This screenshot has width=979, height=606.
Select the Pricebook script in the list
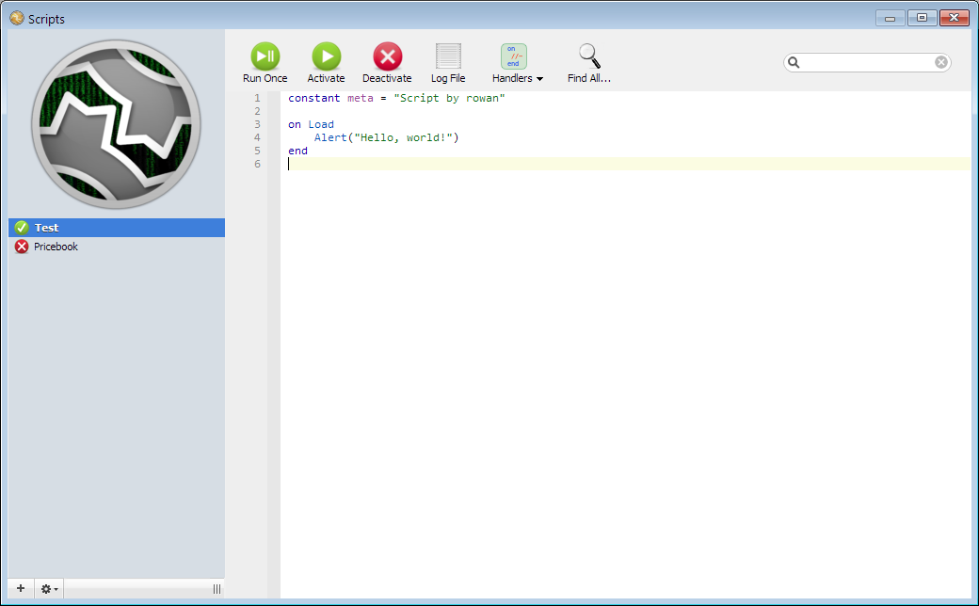pos(56,247)
